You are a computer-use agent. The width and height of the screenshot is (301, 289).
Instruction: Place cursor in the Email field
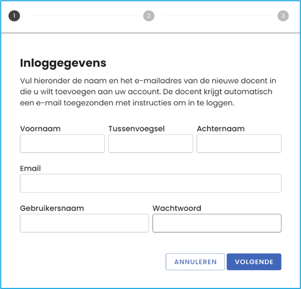151,183
